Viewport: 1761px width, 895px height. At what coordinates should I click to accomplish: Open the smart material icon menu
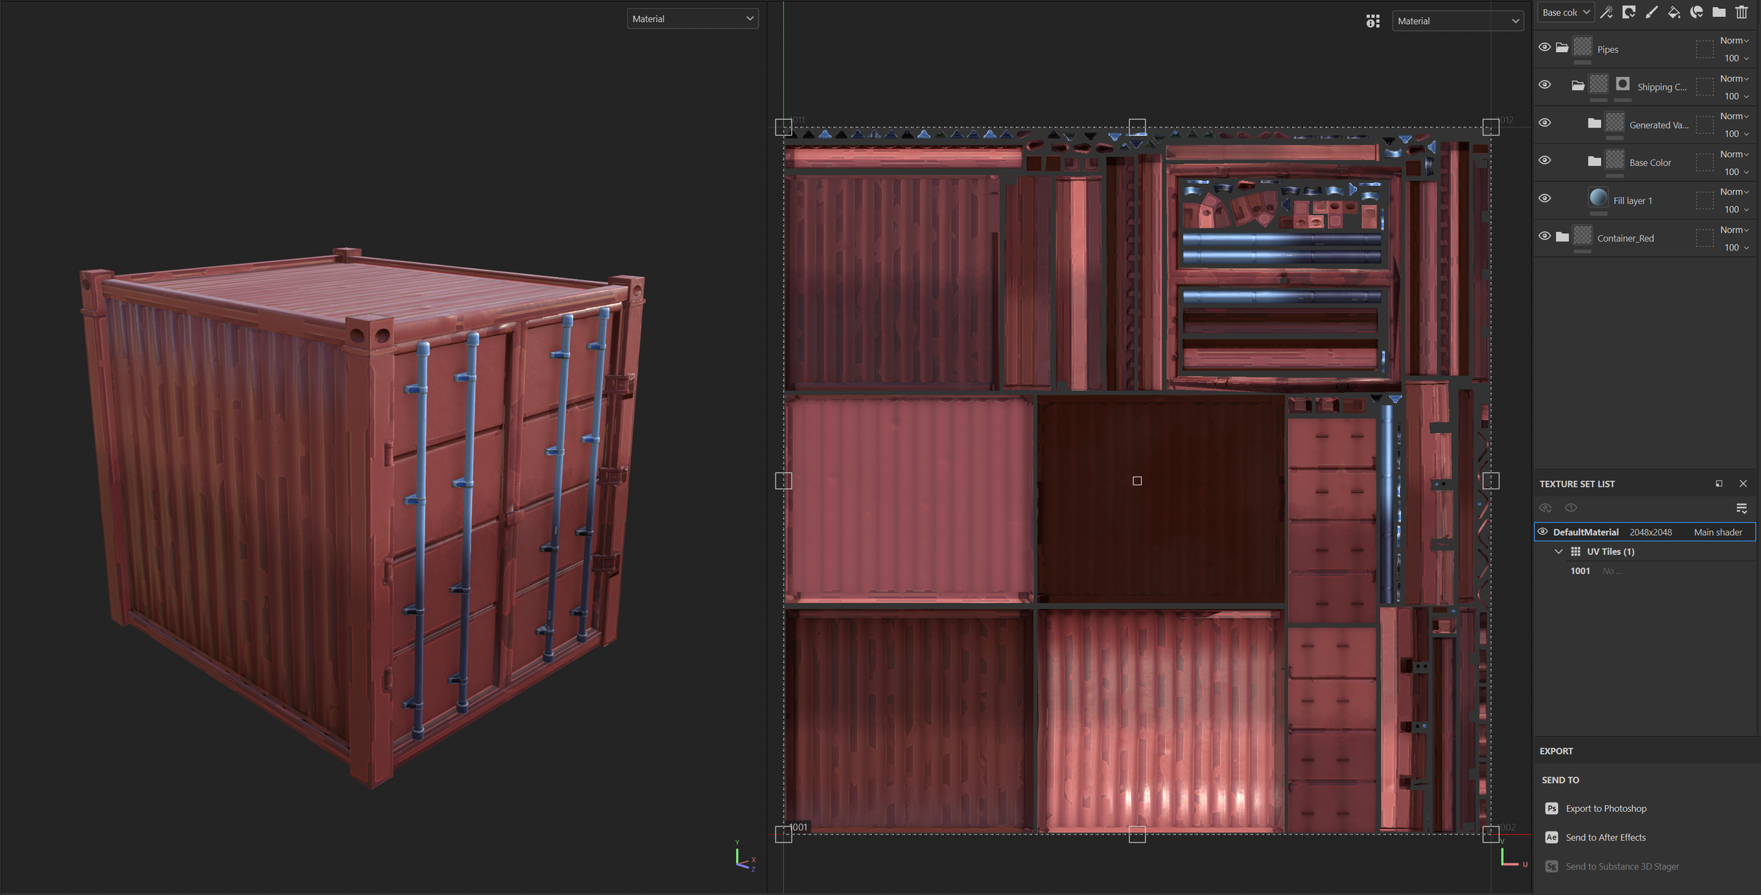pos(1697,12)
